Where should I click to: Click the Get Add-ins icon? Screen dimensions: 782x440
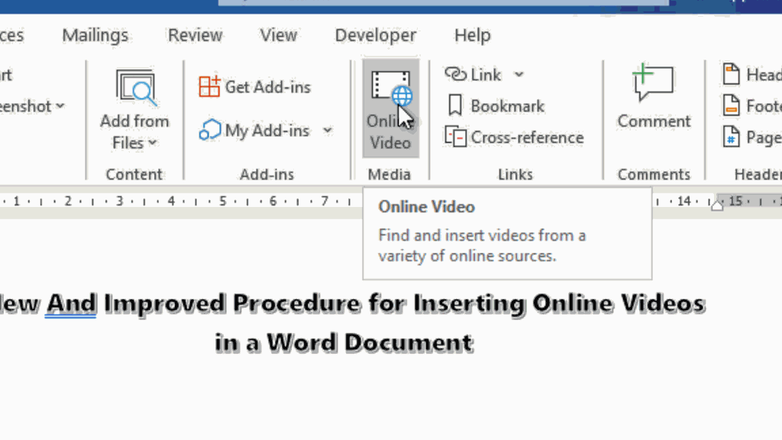click(x=209, y=87)
